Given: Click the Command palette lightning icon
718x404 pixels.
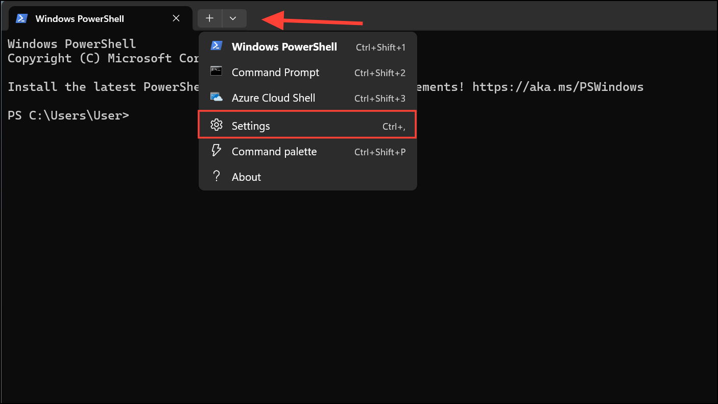Looking at the screenshot, I should click(217, 150).
